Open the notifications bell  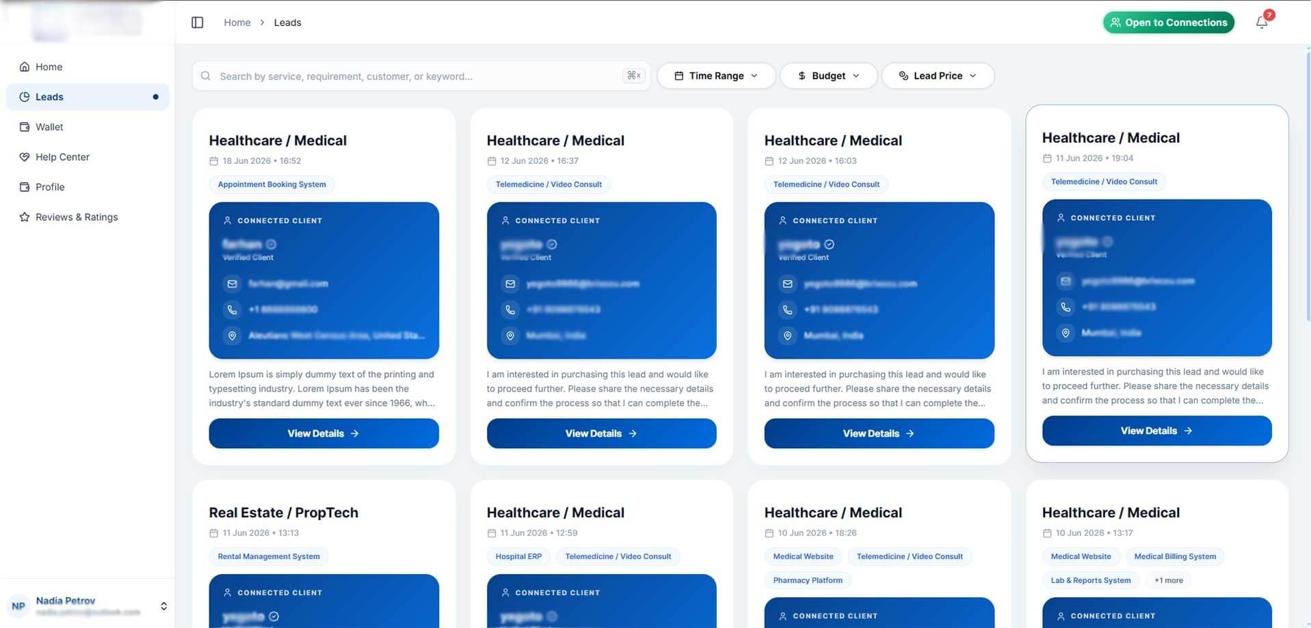point(1262,23)
